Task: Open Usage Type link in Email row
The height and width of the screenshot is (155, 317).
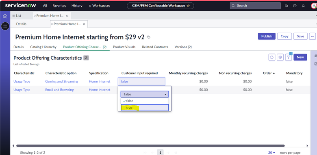Action: [x=22, y=90]
